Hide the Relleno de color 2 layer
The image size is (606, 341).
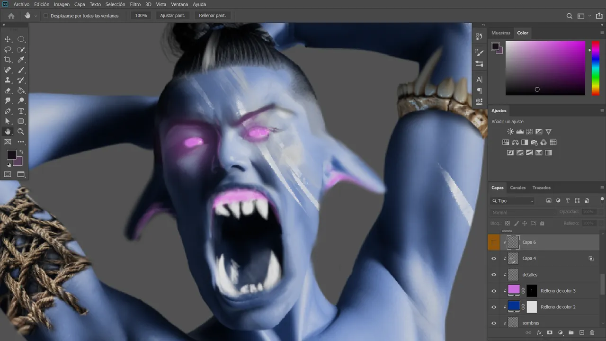pyautogui.click(x=494, y=307)
